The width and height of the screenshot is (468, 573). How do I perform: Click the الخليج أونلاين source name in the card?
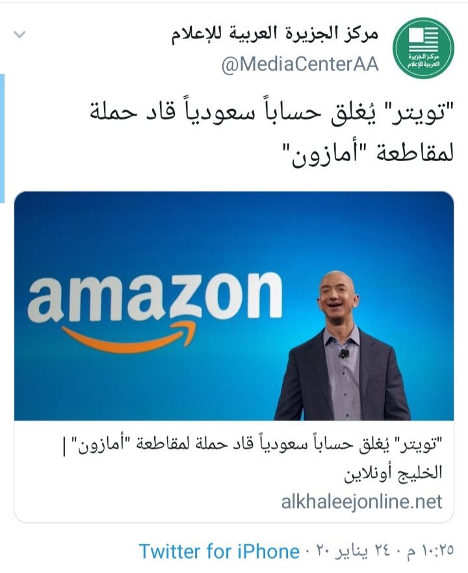tap(393, 472)
